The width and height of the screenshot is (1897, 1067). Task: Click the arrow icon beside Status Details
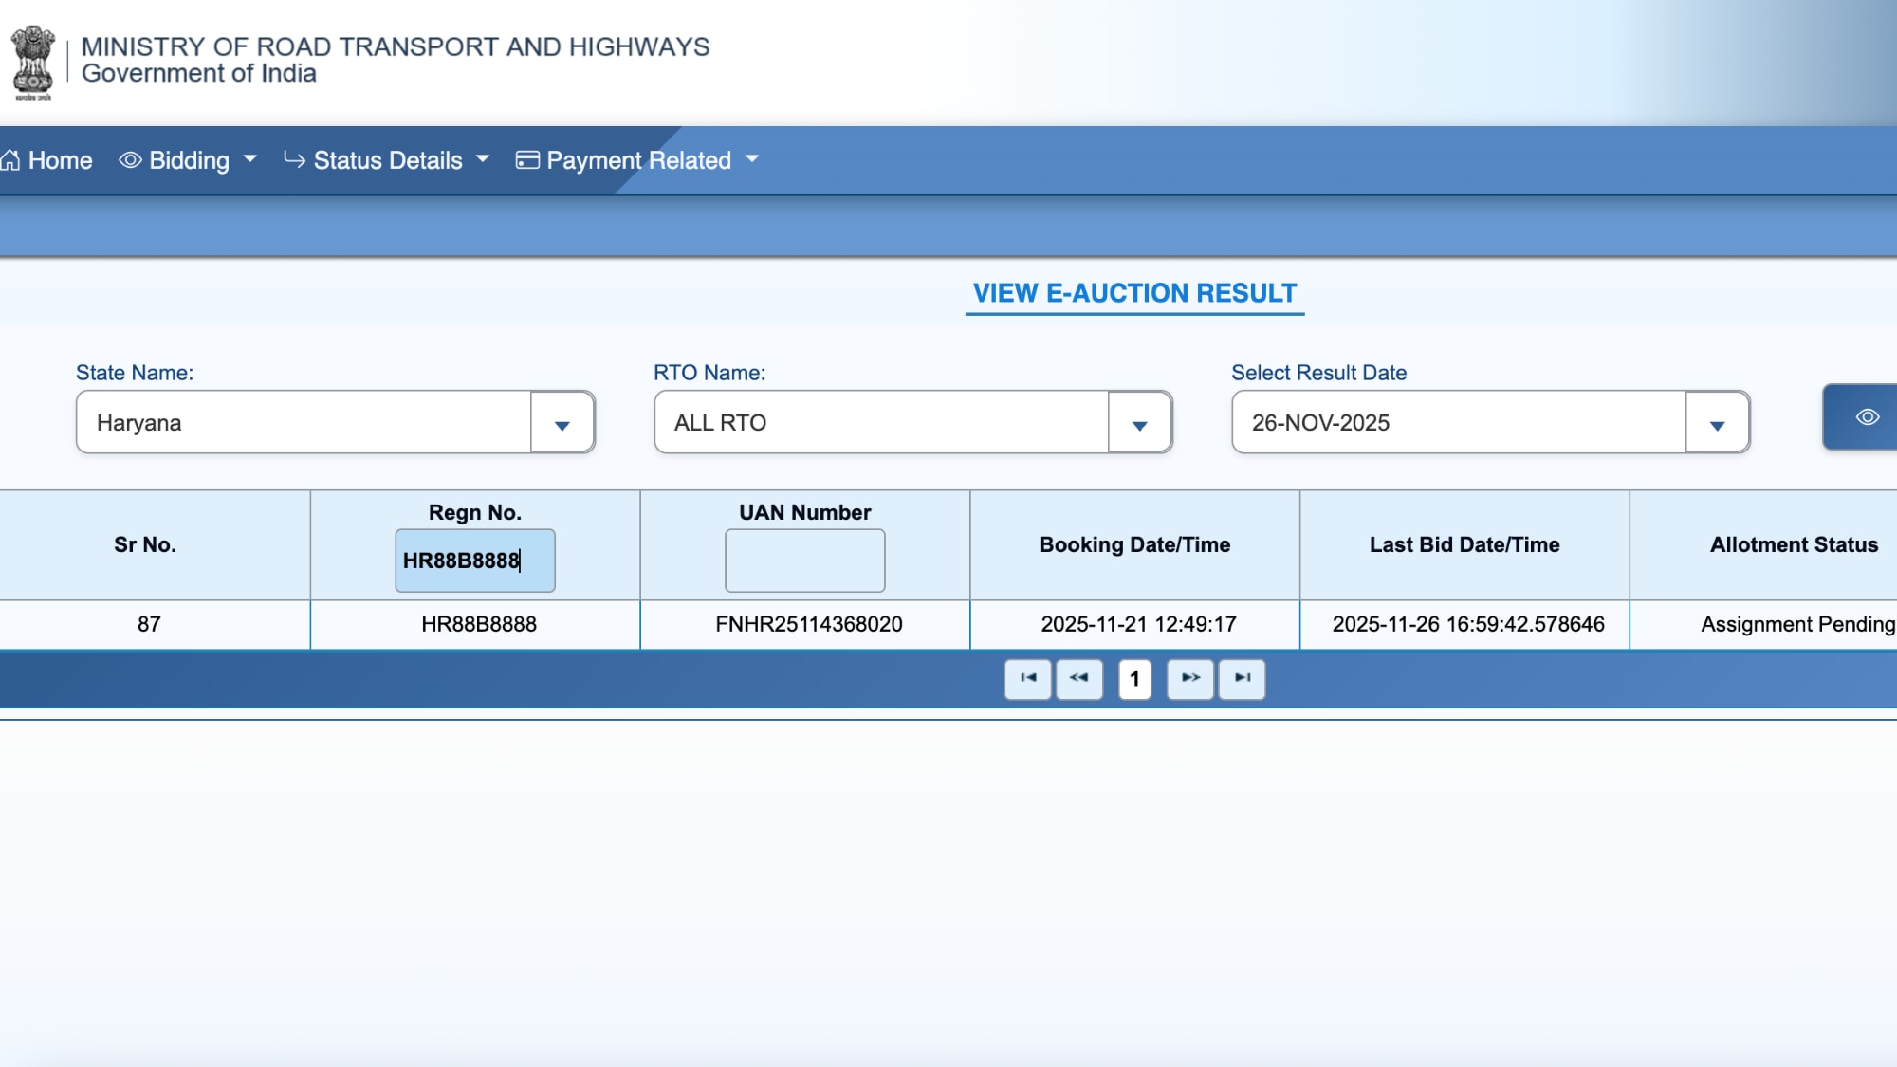pos(294,159)
